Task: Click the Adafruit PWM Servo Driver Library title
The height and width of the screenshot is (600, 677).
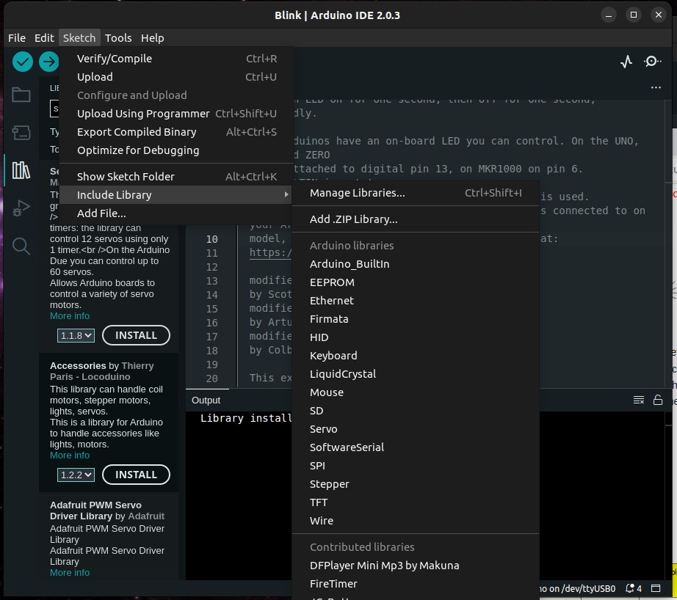Action: [96, 511]
